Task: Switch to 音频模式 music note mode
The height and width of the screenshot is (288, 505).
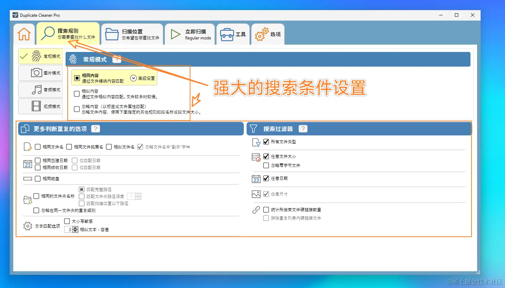Action: (40, 90)
